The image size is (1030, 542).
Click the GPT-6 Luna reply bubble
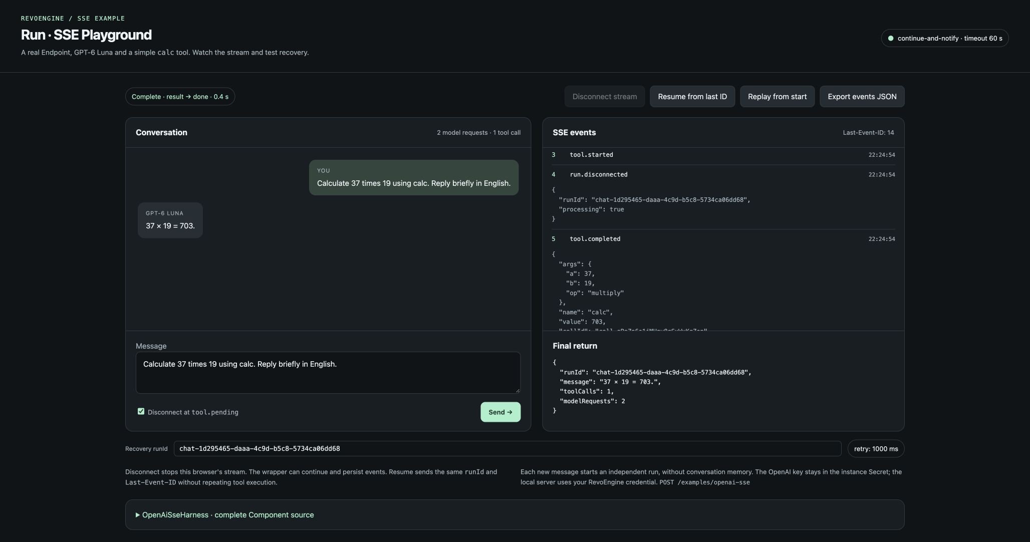[x=170, y=220]
